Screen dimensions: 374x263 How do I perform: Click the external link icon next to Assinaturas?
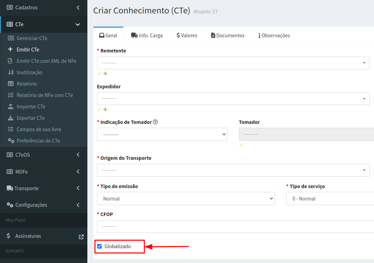click(x=81, y=236)
